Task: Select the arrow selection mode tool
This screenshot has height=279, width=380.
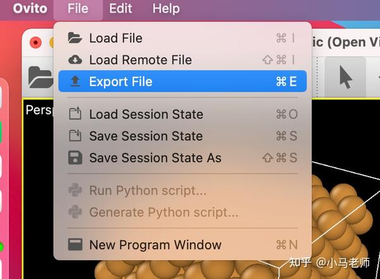Action: (345, 77)
